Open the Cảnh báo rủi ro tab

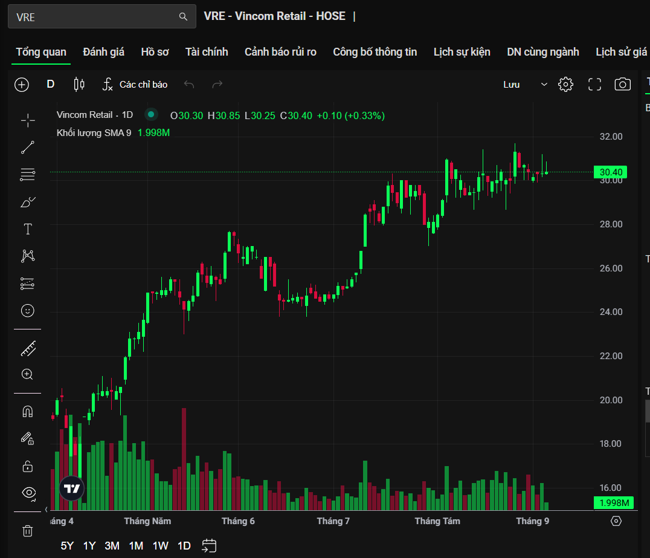point(280,52)
